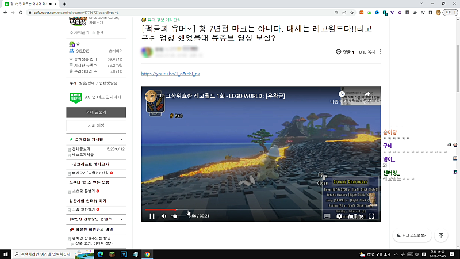
Task: Click the 2021년 대표 인기카페 badge
Action: pyautogui.click(x=95, y=97)
